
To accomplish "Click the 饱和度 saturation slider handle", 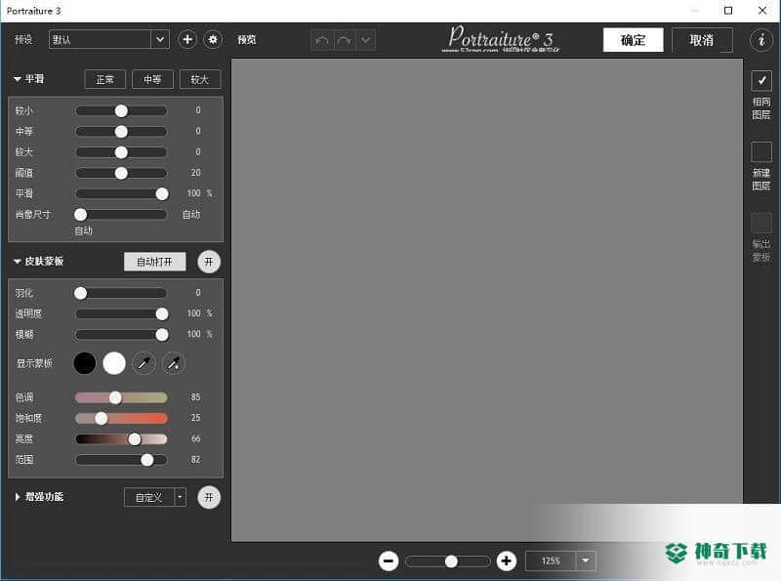I will click(102, 418).
